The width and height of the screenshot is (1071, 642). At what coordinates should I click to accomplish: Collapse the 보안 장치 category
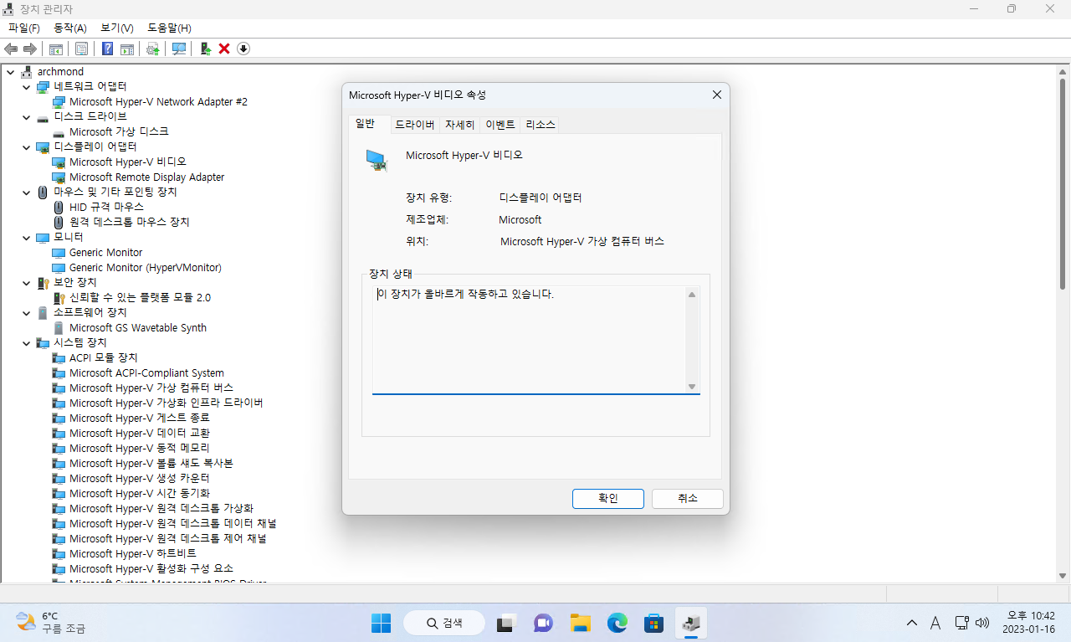point(26,283)
